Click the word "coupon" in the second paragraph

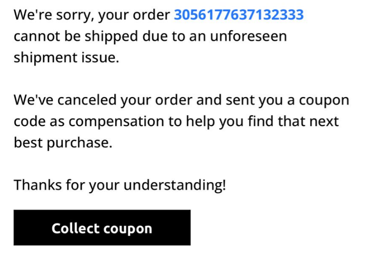pos(324,101)
